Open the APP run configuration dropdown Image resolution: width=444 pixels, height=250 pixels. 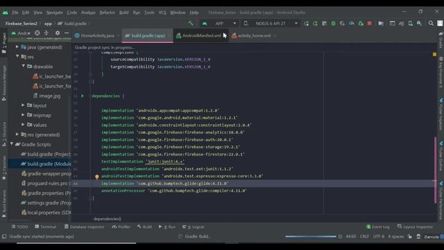click(x=220, y=24)
